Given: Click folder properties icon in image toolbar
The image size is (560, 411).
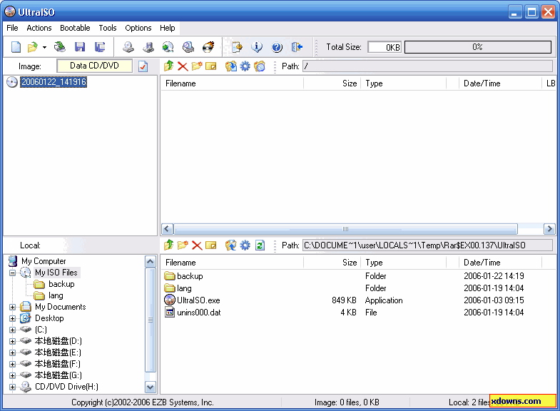Looking at the screenshot, I should (260, 66).
